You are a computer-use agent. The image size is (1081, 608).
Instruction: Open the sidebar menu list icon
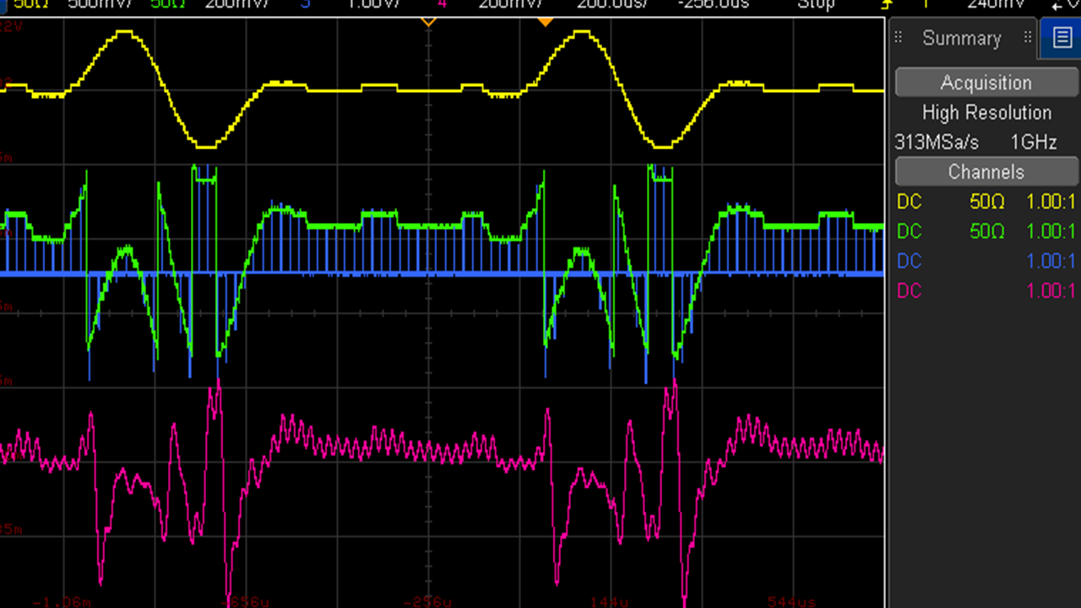coord(1061,37)
